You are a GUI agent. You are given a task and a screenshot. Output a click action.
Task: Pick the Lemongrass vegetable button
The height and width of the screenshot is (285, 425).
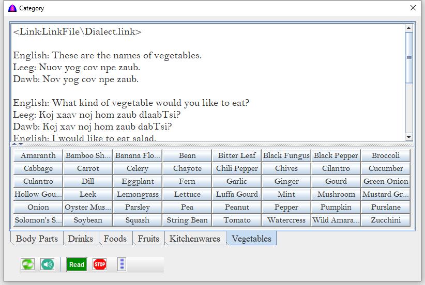click(138, 194)
